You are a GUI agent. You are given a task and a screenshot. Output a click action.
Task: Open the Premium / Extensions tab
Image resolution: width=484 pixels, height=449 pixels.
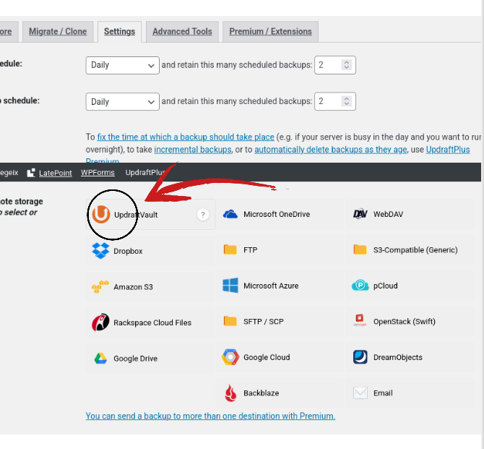point(270,32)
